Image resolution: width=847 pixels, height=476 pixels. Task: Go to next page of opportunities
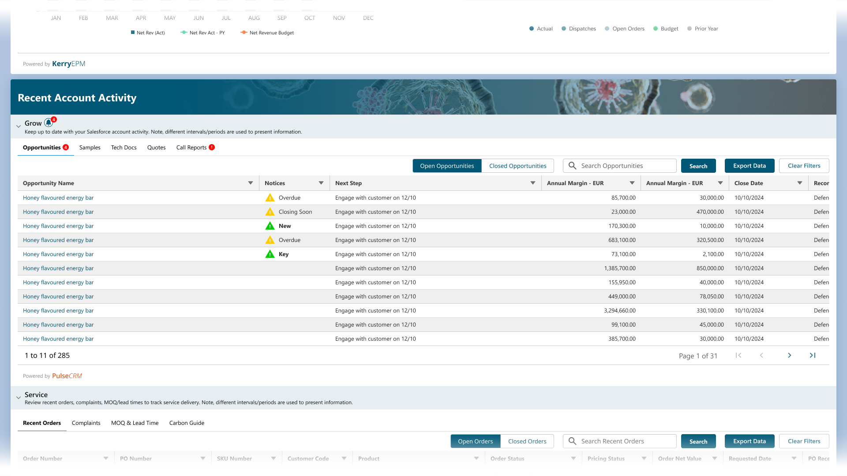[x=789, y=356]
